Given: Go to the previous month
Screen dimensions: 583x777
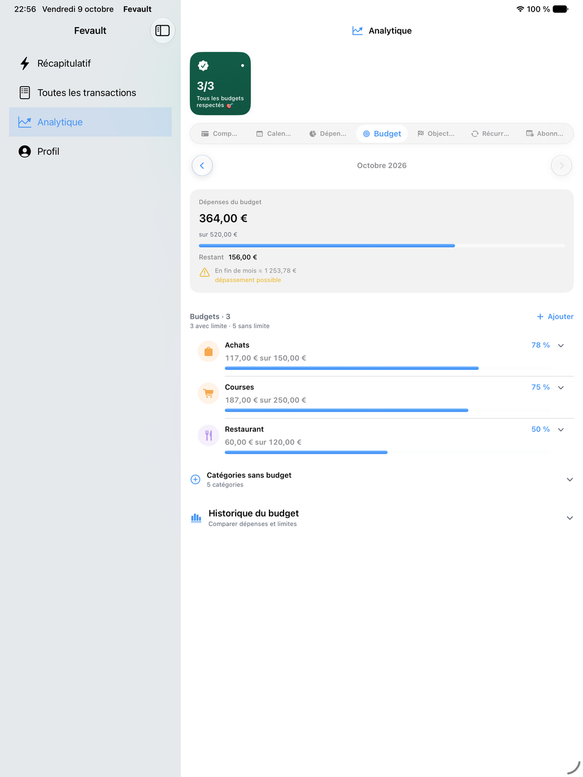Looking at the screenshot, I should (202, 165).
